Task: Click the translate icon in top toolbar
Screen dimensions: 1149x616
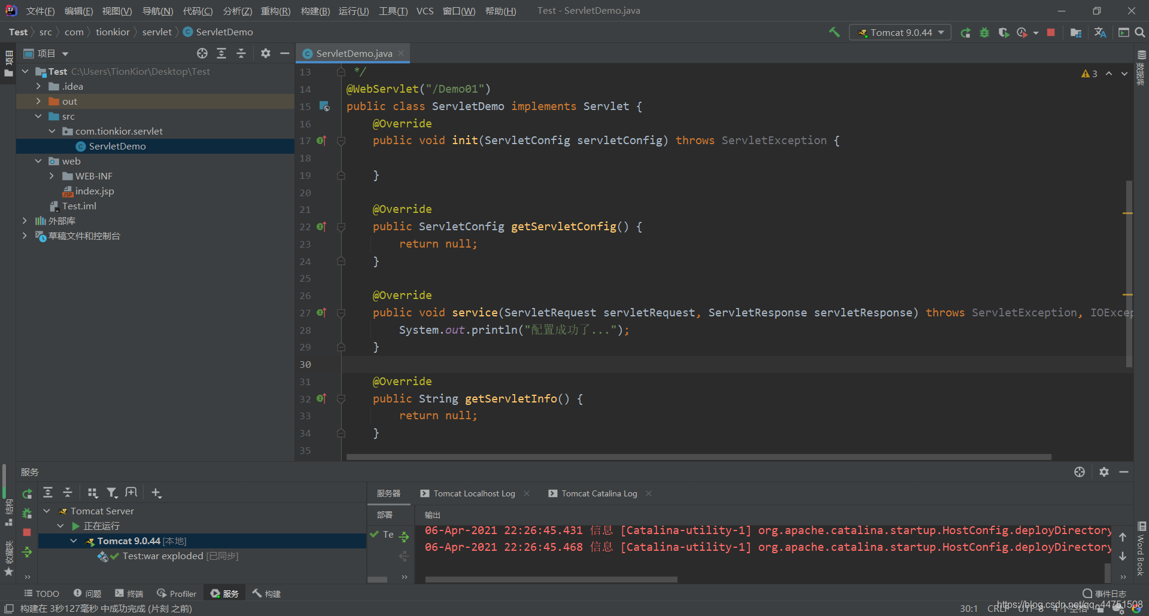Action: 1100,32
